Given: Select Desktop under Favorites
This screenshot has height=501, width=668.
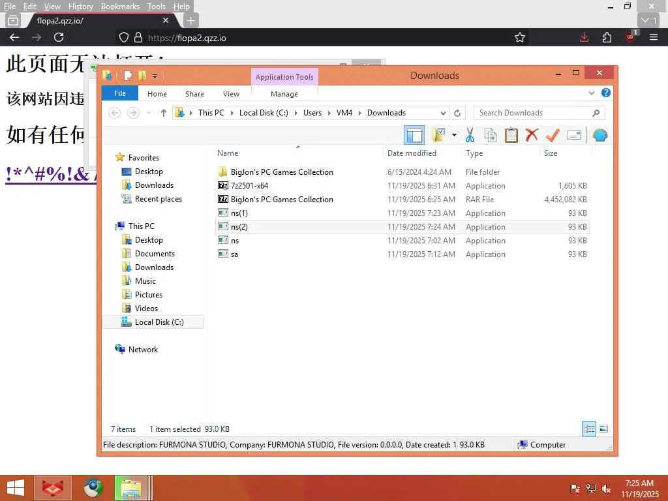Looking at the screenshot, I should 149,172.
